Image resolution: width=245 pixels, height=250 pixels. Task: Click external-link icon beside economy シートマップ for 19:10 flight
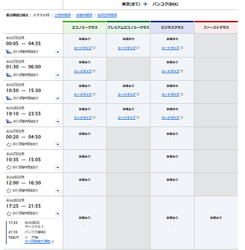coord(94,117)
